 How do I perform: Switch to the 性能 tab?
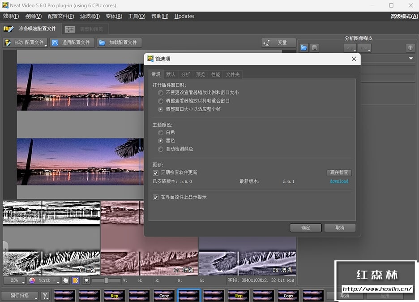tap(215, 74)
